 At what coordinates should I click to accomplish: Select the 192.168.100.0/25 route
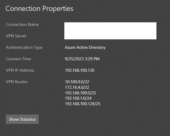coord(81,93)
